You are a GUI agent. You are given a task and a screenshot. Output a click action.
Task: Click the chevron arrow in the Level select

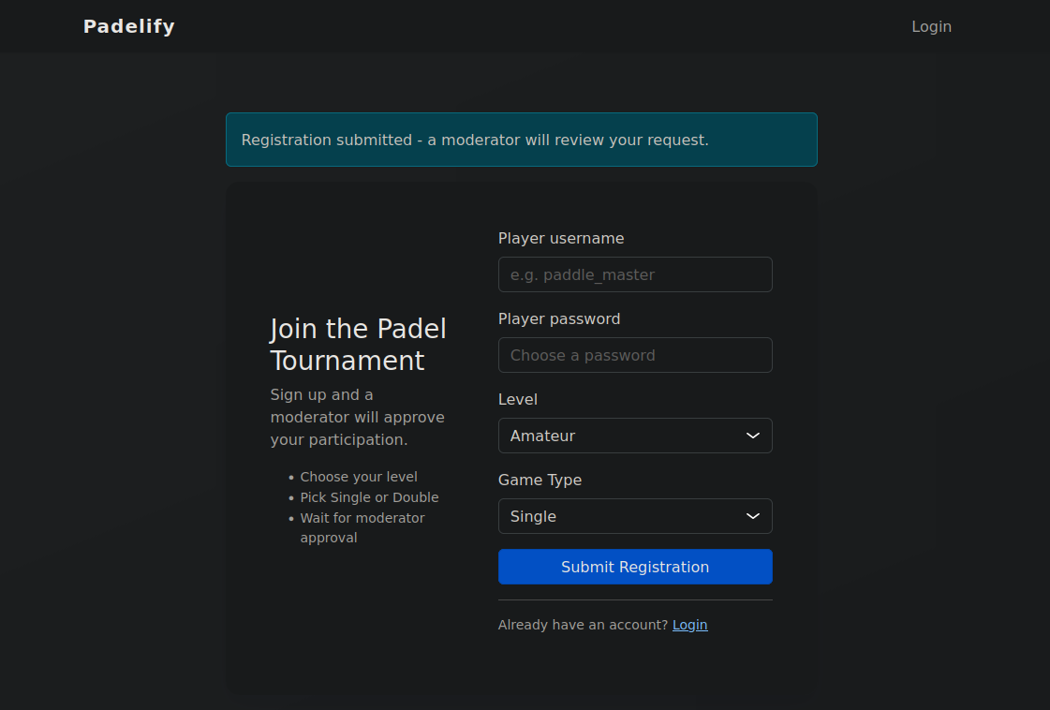tap(752, 436)
